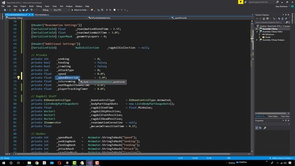Click the Attach to Unity button

[79, 10]
